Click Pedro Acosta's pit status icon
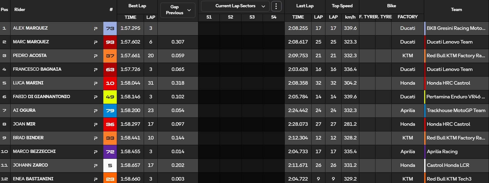 96,56
